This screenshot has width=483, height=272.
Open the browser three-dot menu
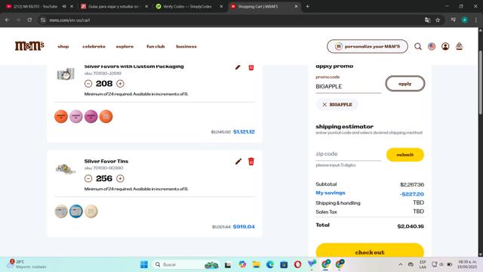pyautogui.click(x=476, y=20)
